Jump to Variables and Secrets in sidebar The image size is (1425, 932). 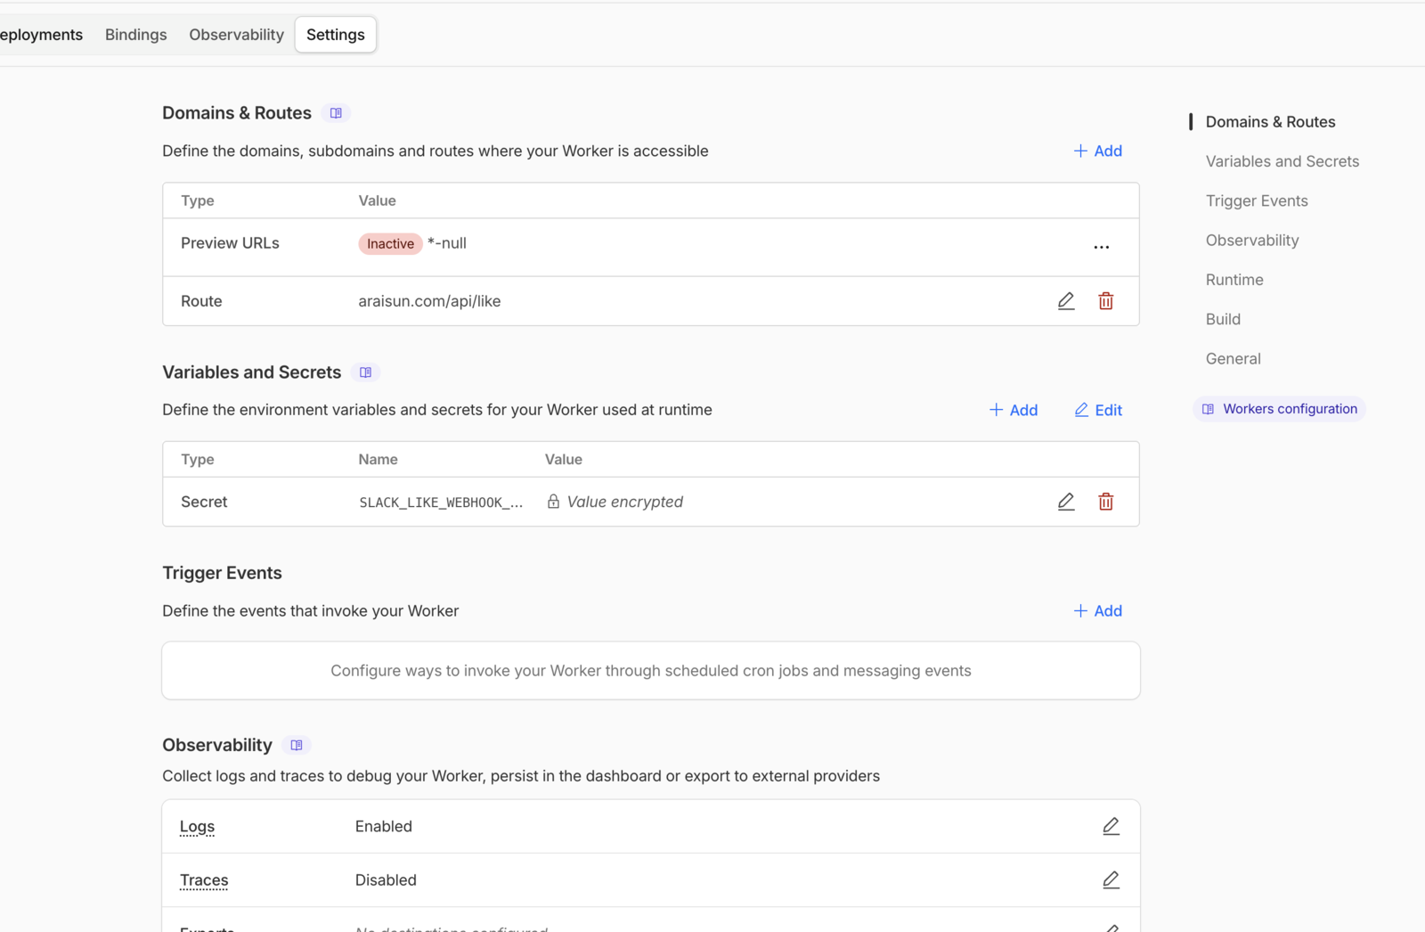point(1282,161)
